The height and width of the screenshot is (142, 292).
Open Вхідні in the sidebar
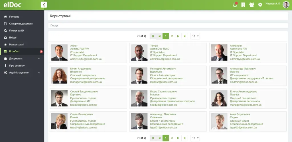click(x=13, y=38)
